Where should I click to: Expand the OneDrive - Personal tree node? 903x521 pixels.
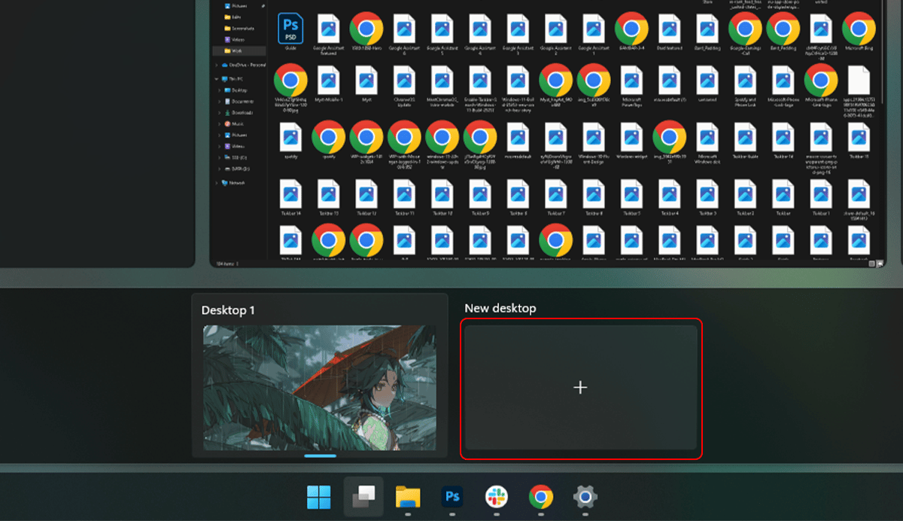(217, 65)
